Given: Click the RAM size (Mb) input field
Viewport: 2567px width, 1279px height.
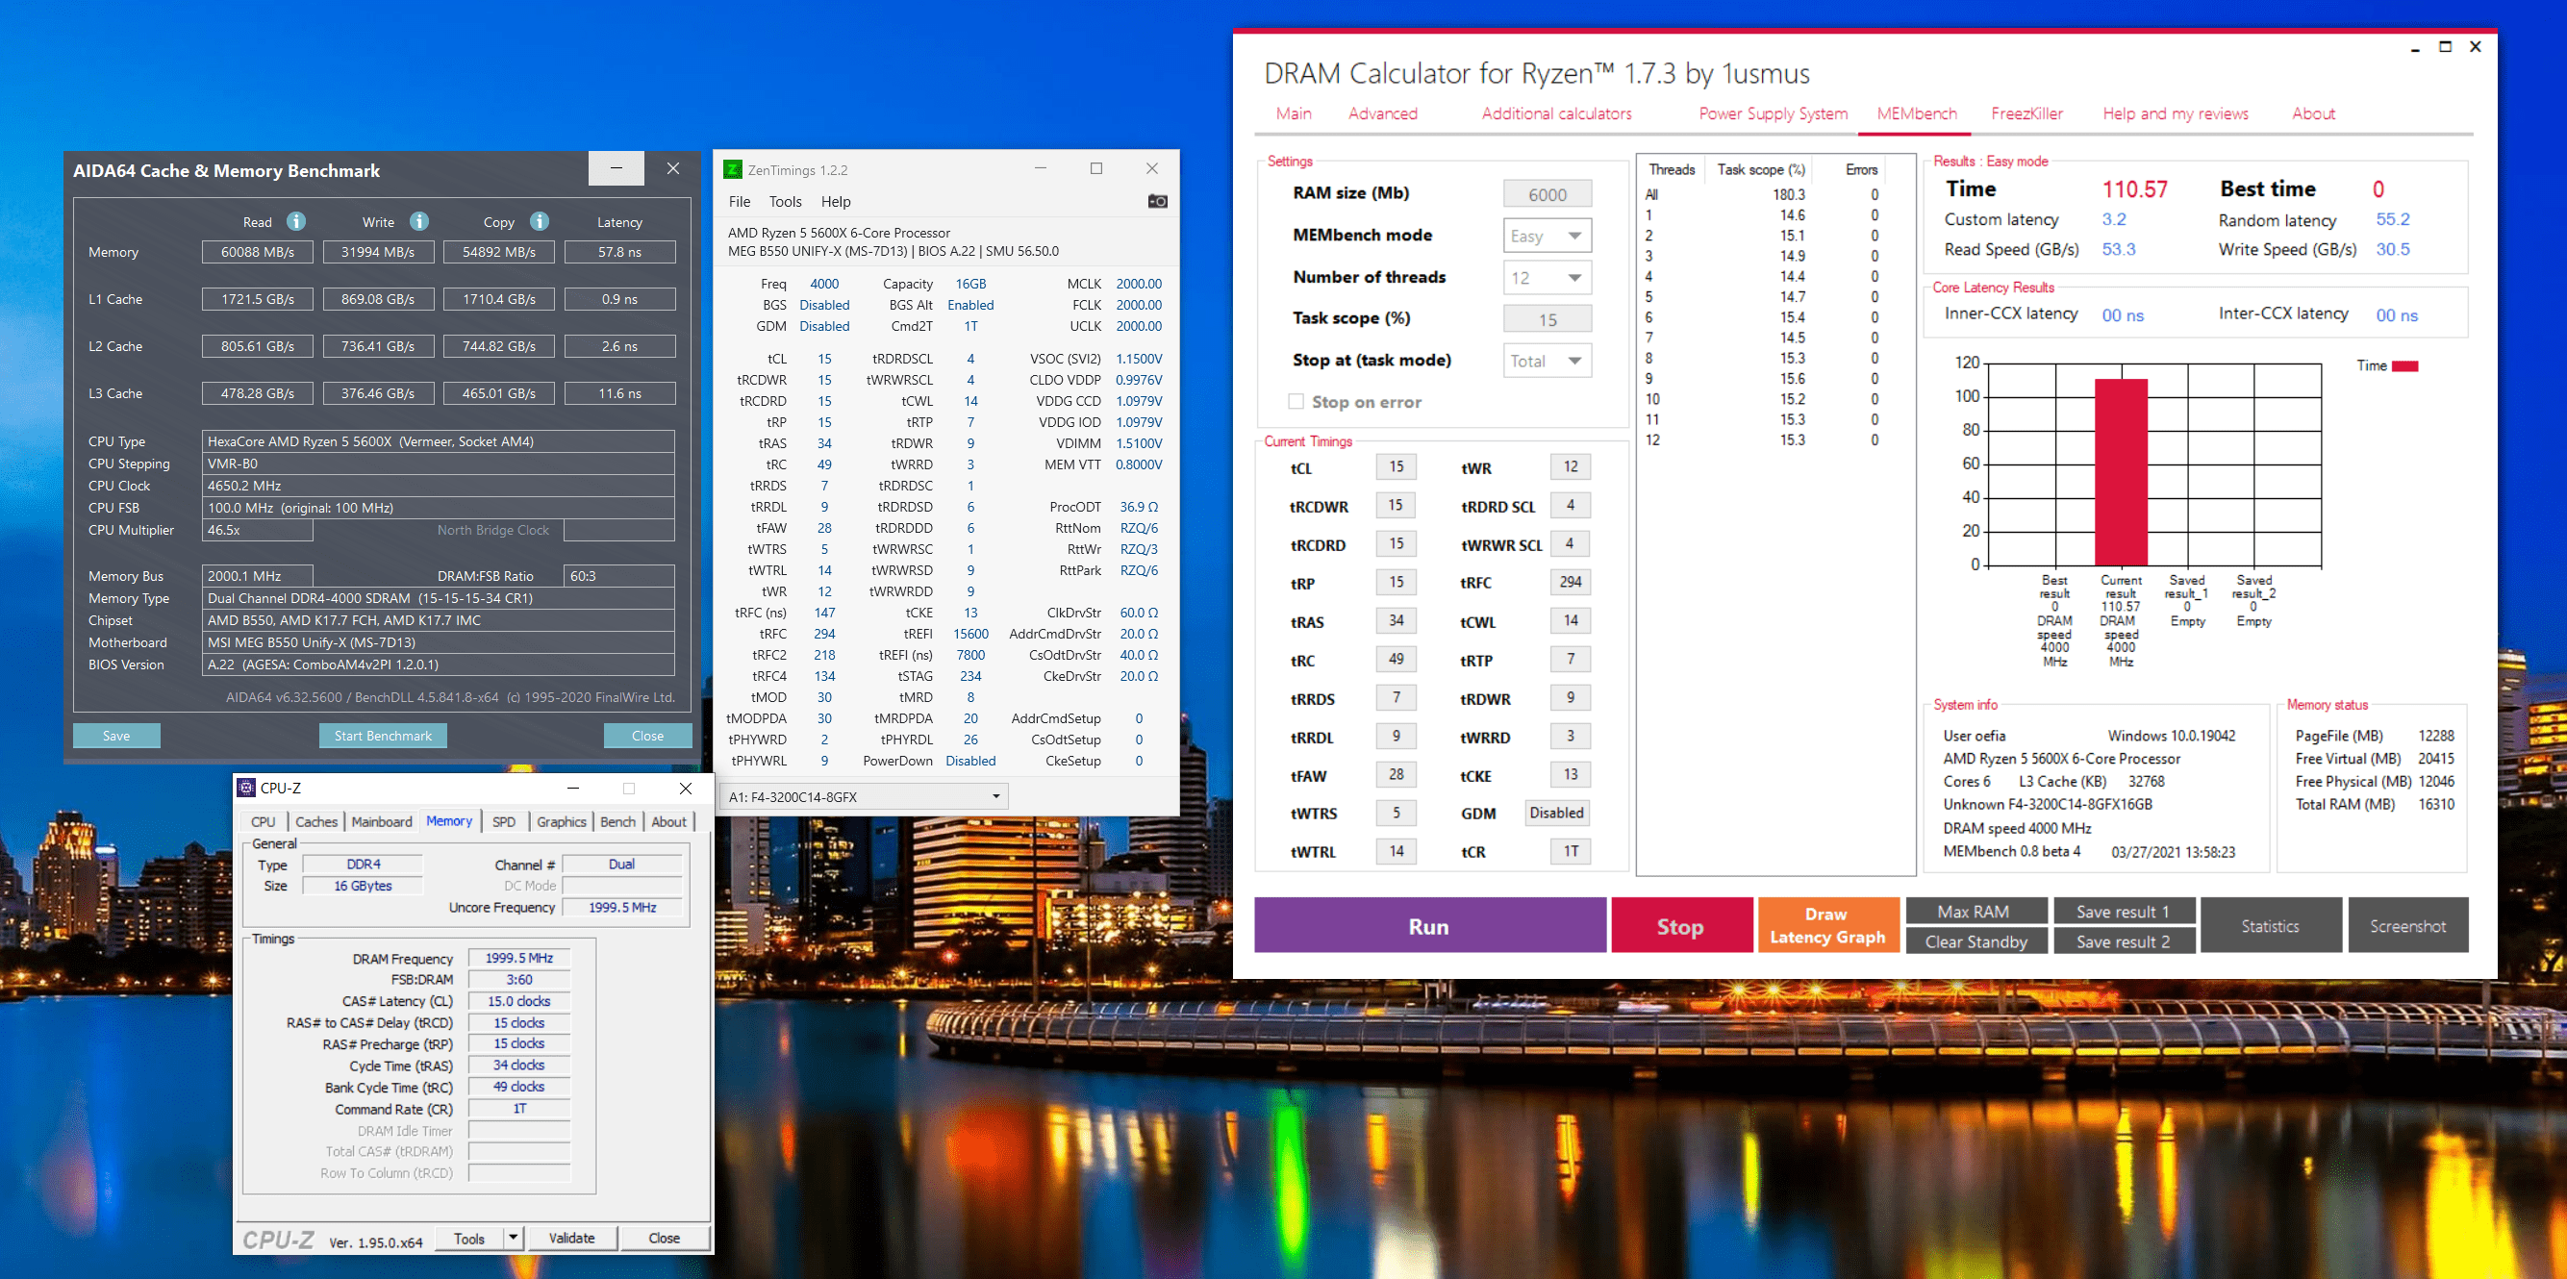Looking at the screenshot, I should (1547, 194).
